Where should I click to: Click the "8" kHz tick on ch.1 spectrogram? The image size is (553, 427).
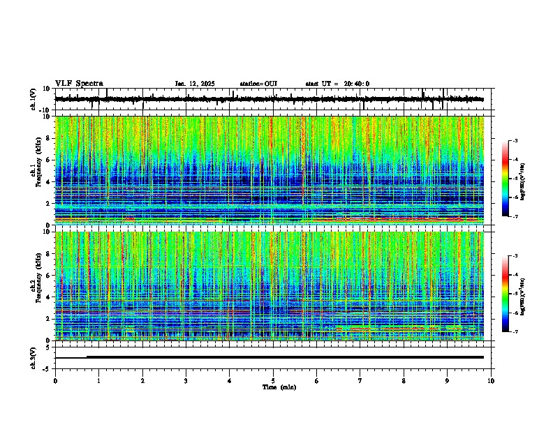(49, 138)
